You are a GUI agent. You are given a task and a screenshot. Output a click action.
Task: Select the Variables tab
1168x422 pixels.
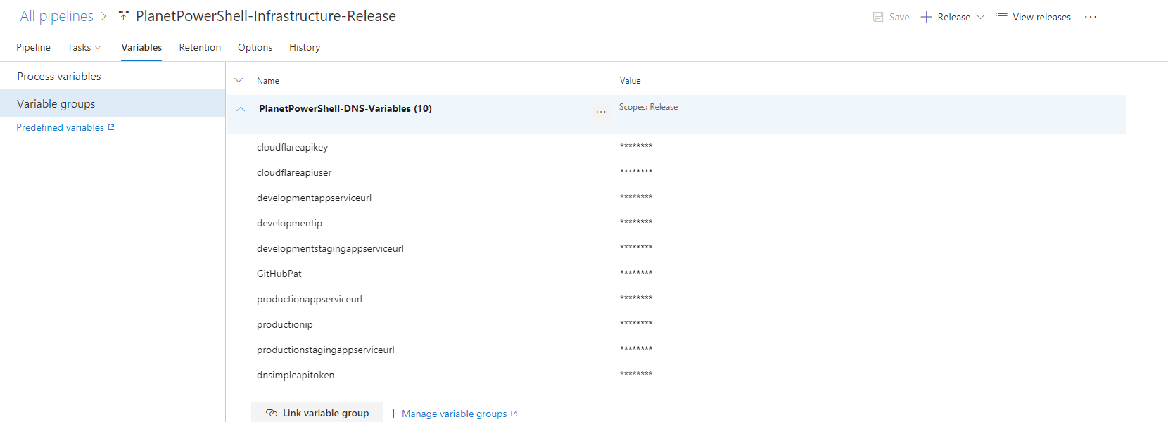141,47
